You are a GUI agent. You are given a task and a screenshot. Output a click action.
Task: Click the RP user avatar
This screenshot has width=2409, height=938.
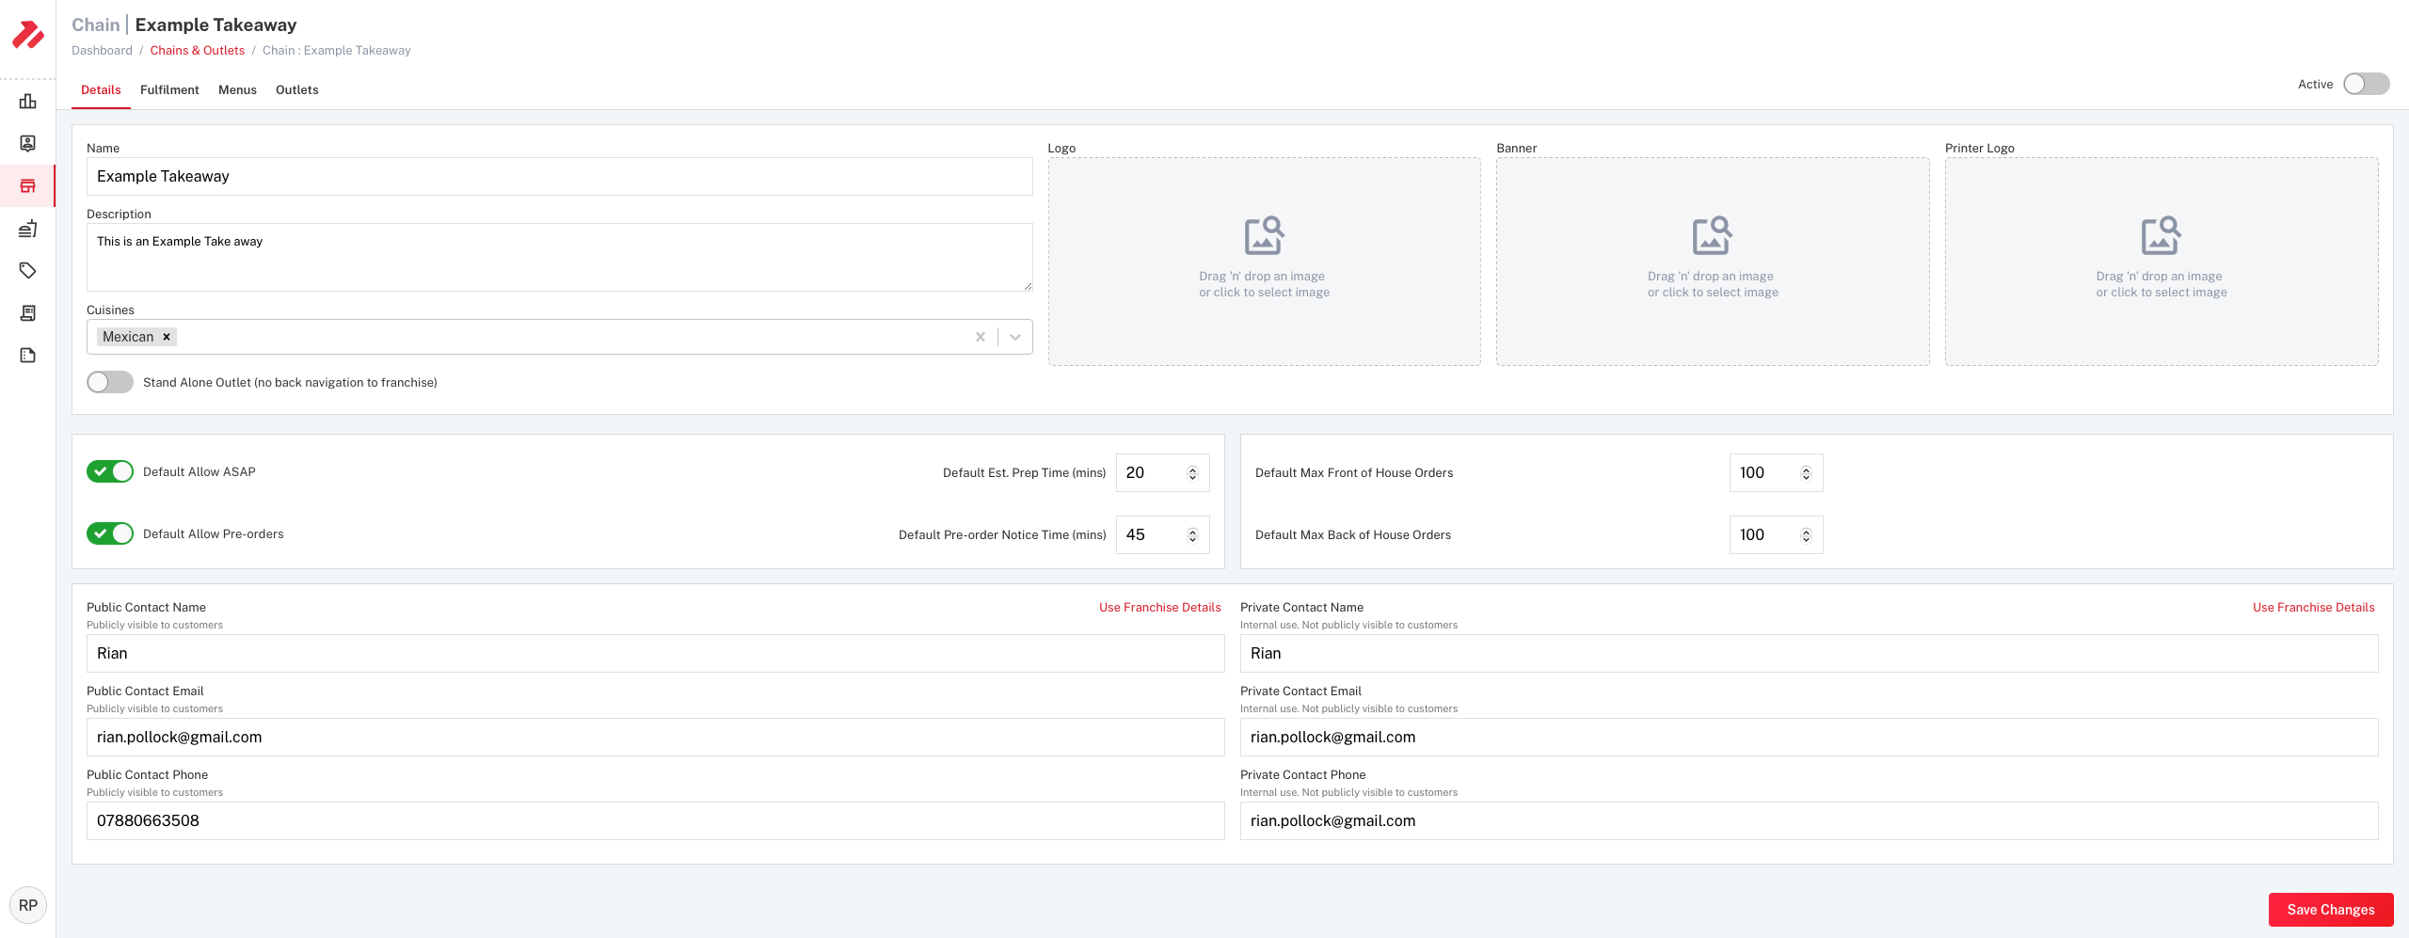[x=28, y=905]
